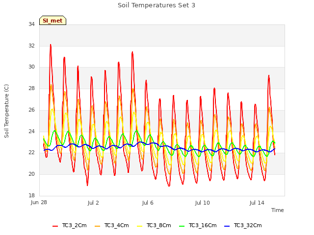This screenshot has width=314, height=235.
Task: Click the green TC3_16Cm legend swatch
Action: click(x=182, y=226)
